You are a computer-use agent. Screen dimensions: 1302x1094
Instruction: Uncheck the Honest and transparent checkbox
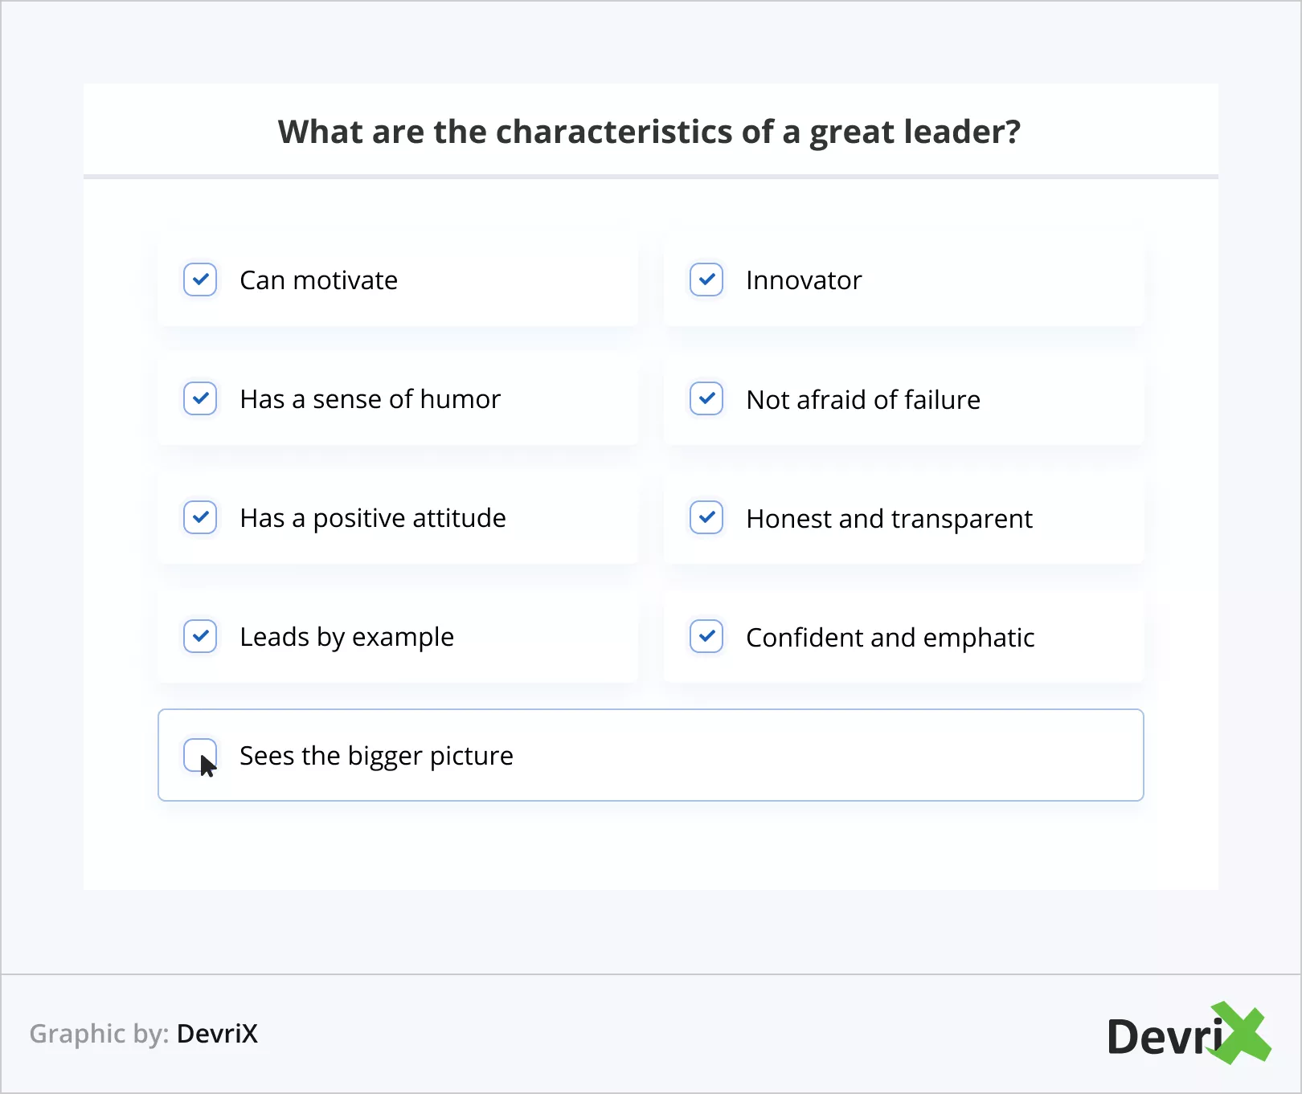[706, 517]
